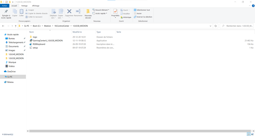
Task: Click 10.ControlCenter breadcrumb segment
Action: point(62,26)
